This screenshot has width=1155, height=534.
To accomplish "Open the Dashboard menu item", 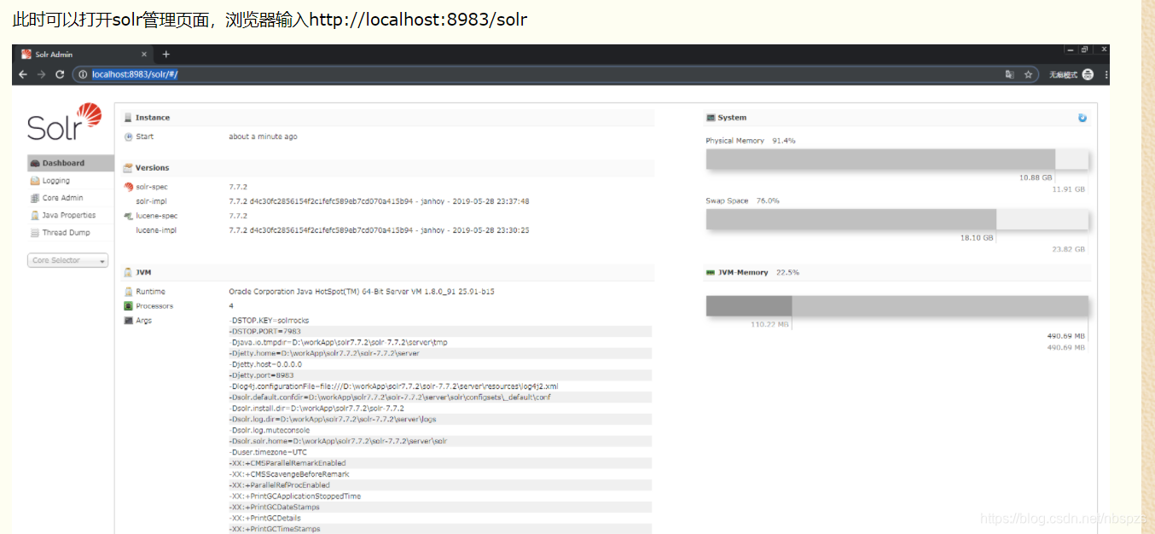I will [71, 163].
